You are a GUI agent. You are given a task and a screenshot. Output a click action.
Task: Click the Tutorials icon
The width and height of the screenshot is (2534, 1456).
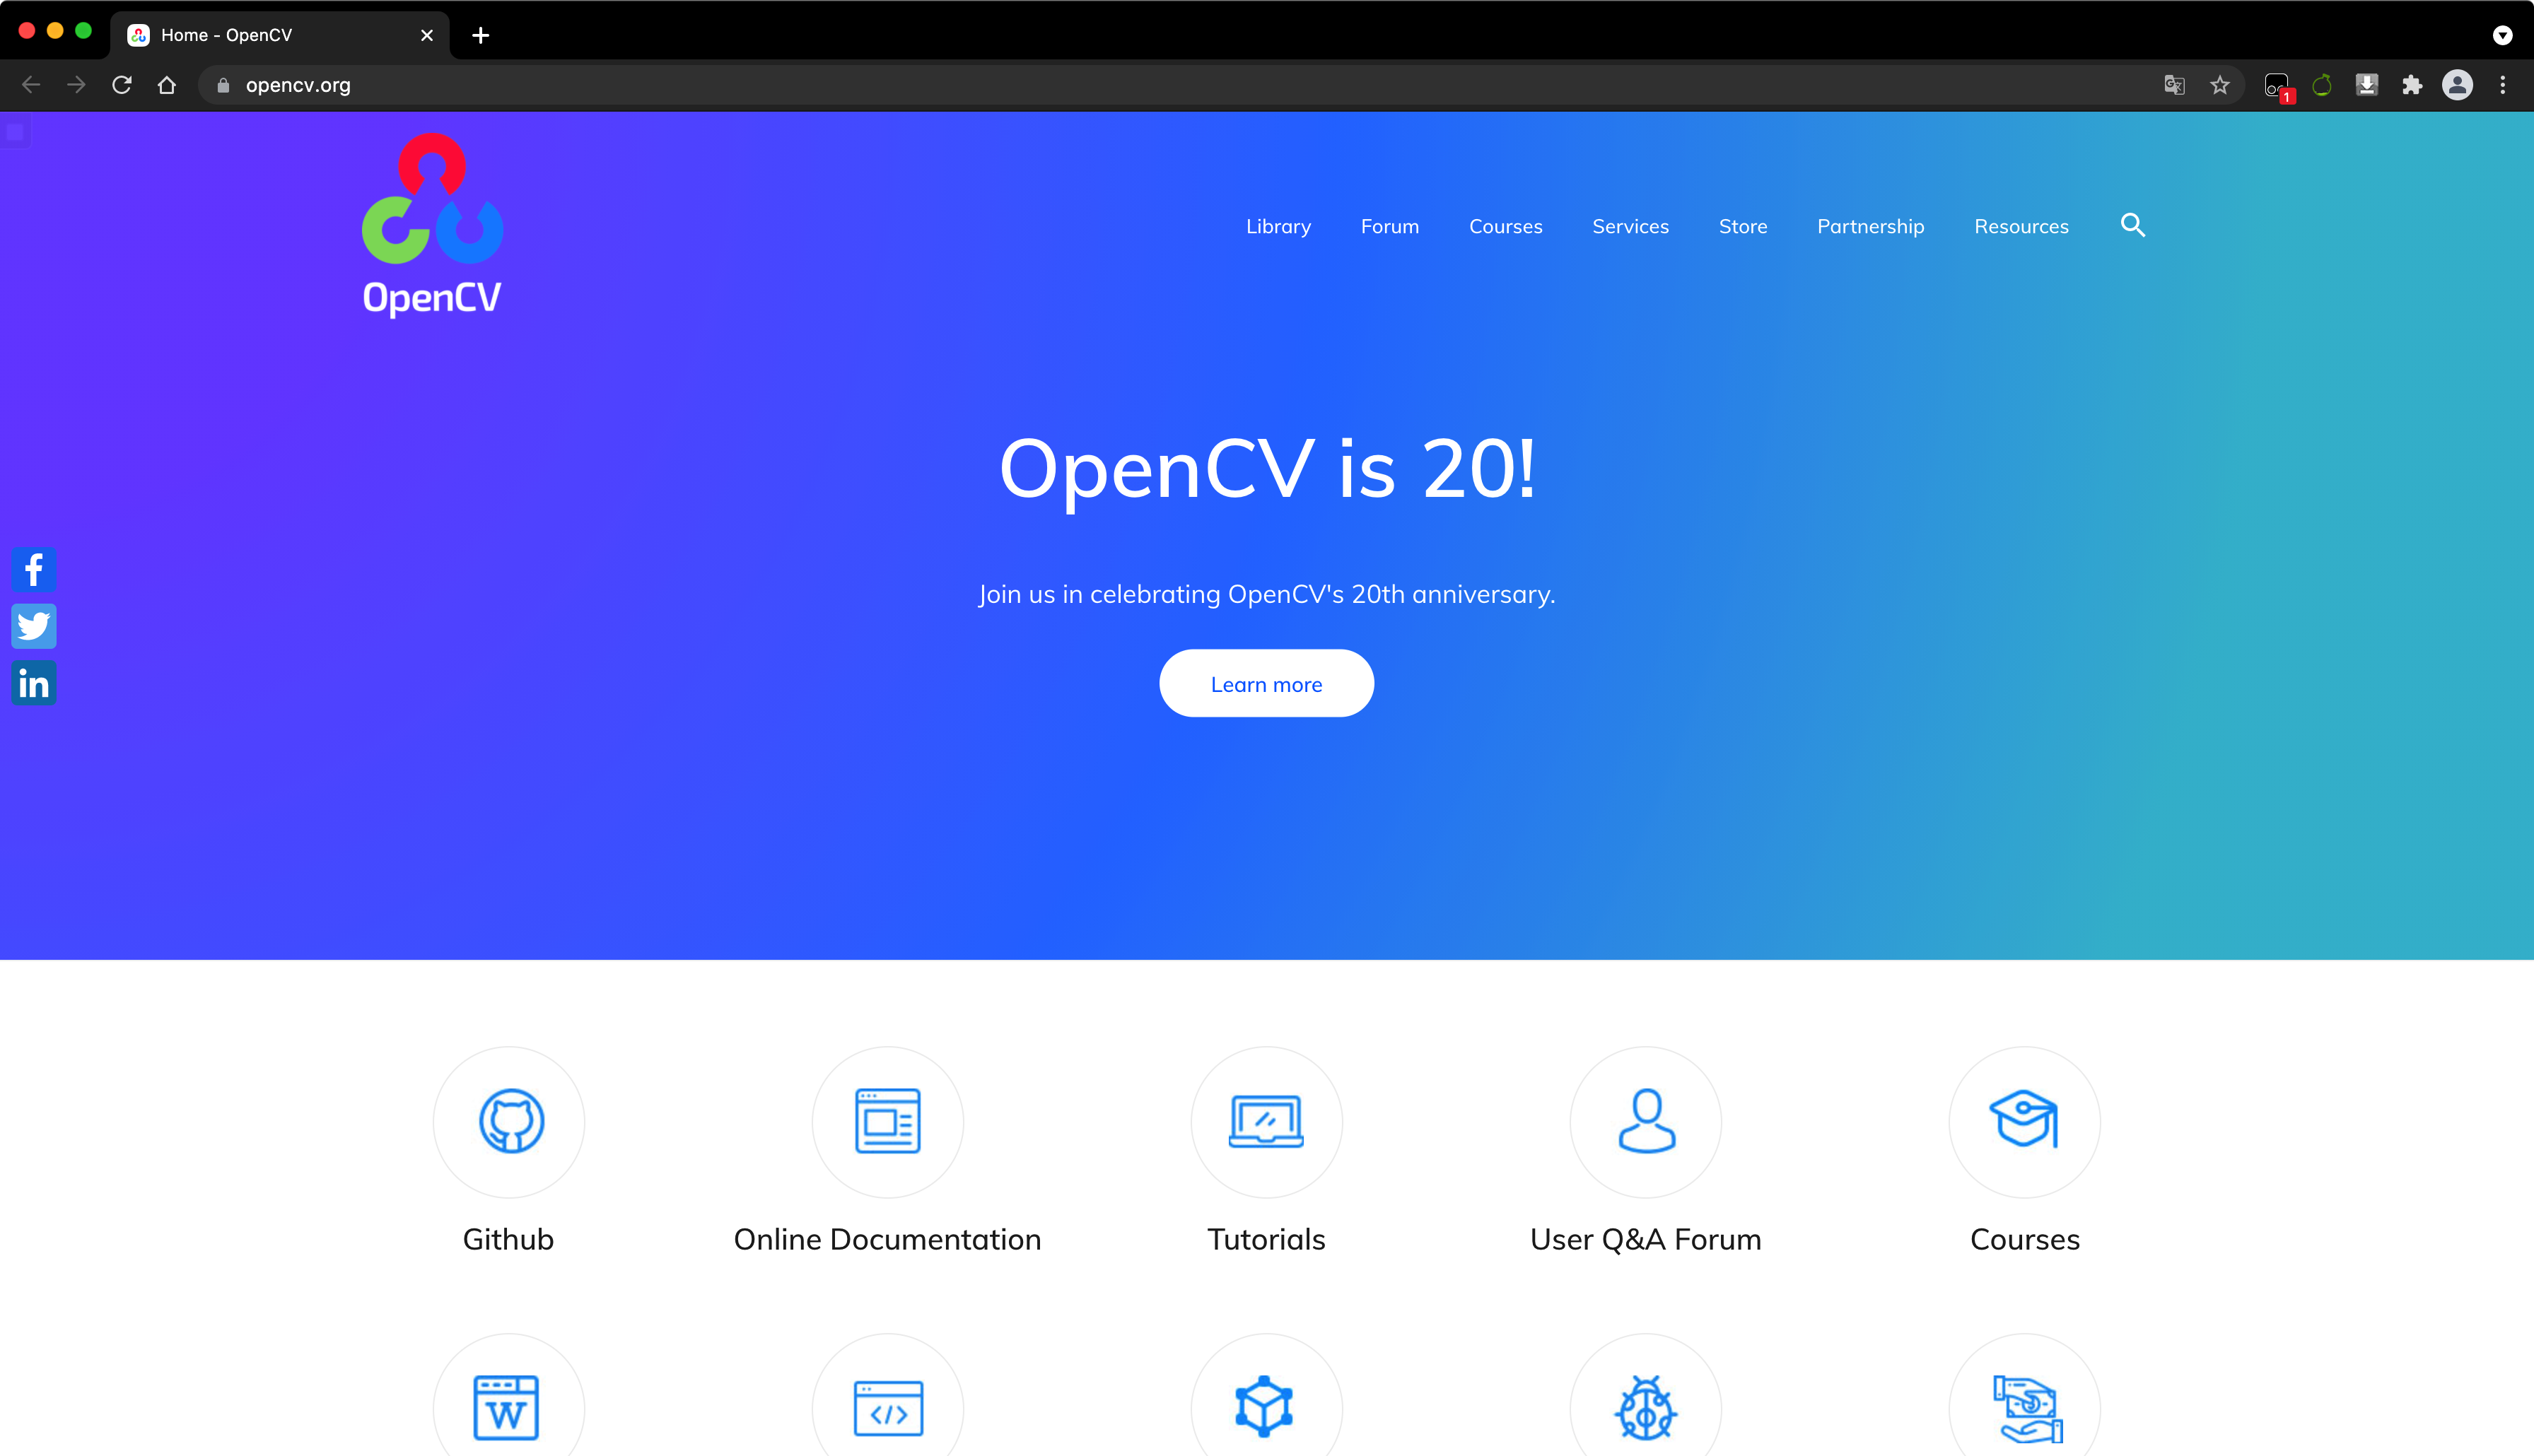(x=1266, y=1119)
